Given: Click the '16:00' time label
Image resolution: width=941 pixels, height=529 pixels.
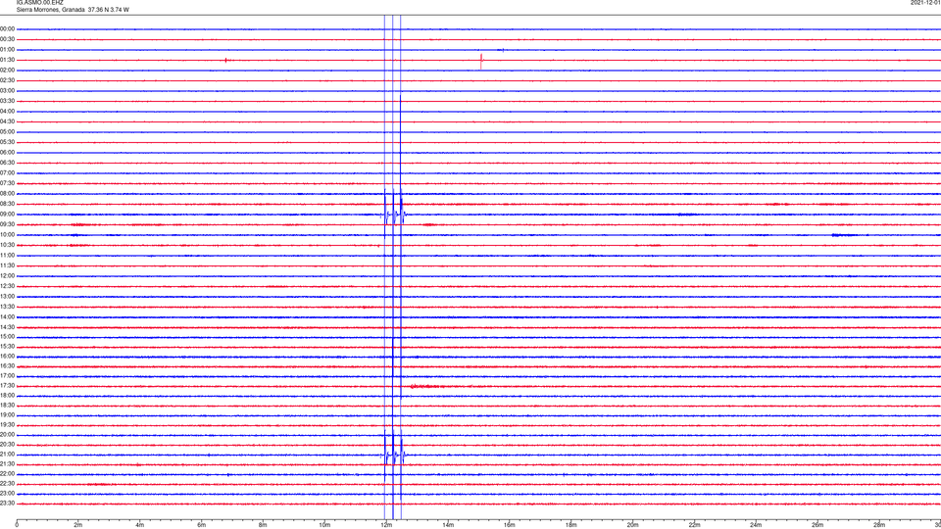Looking at the screenshot, I should point(7,357).
